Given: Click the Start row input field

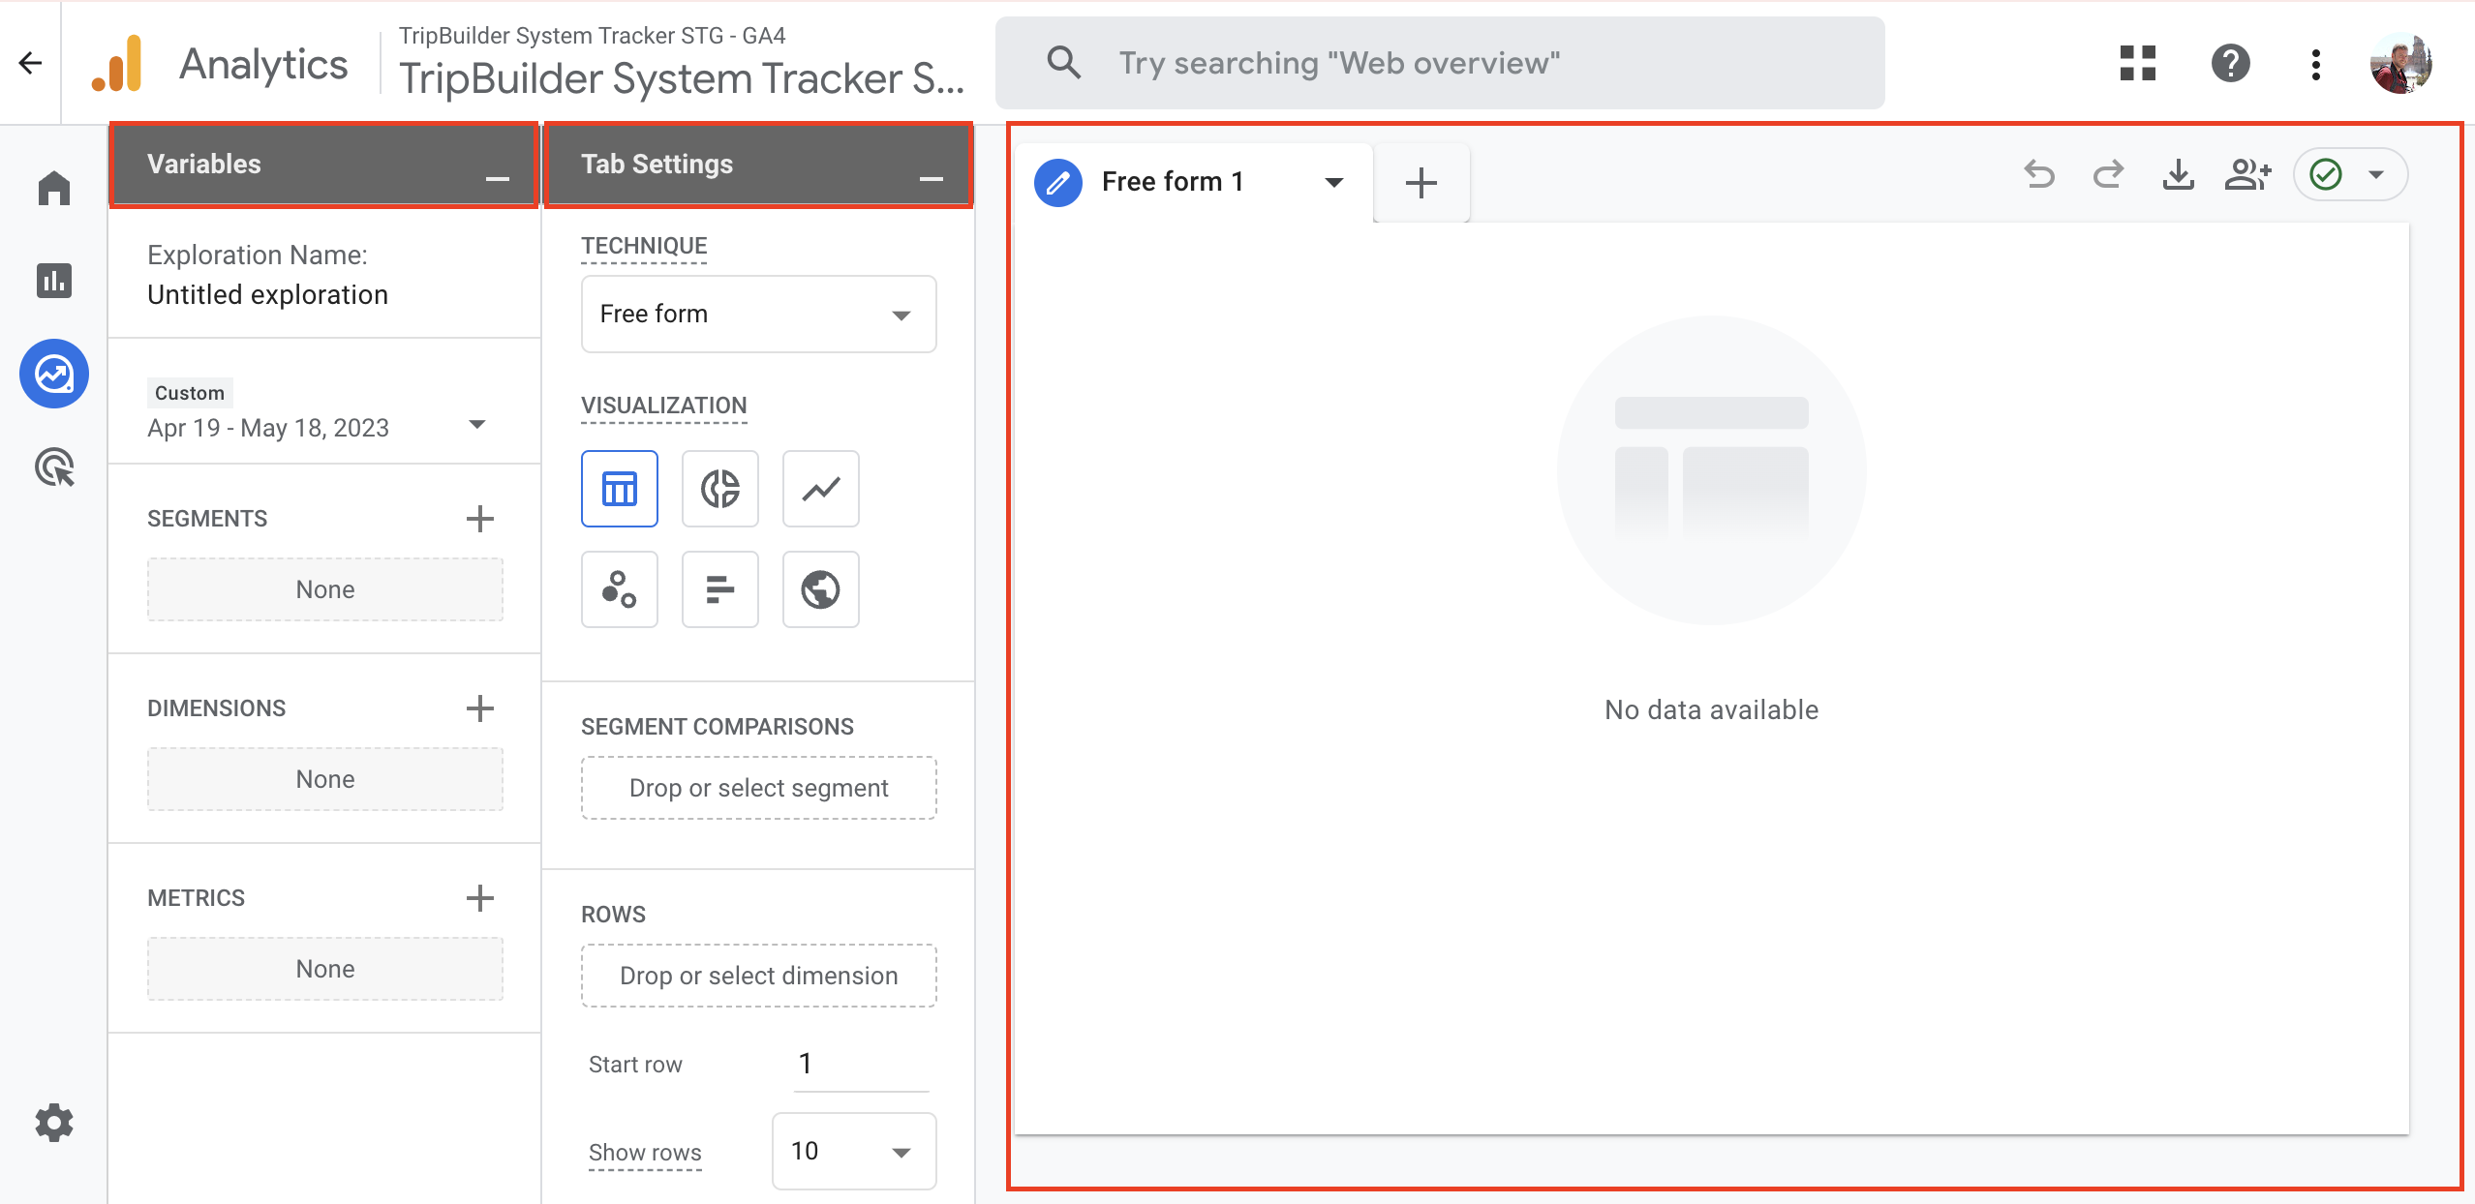Looking at the screenshot, I should coord(862,1065).
